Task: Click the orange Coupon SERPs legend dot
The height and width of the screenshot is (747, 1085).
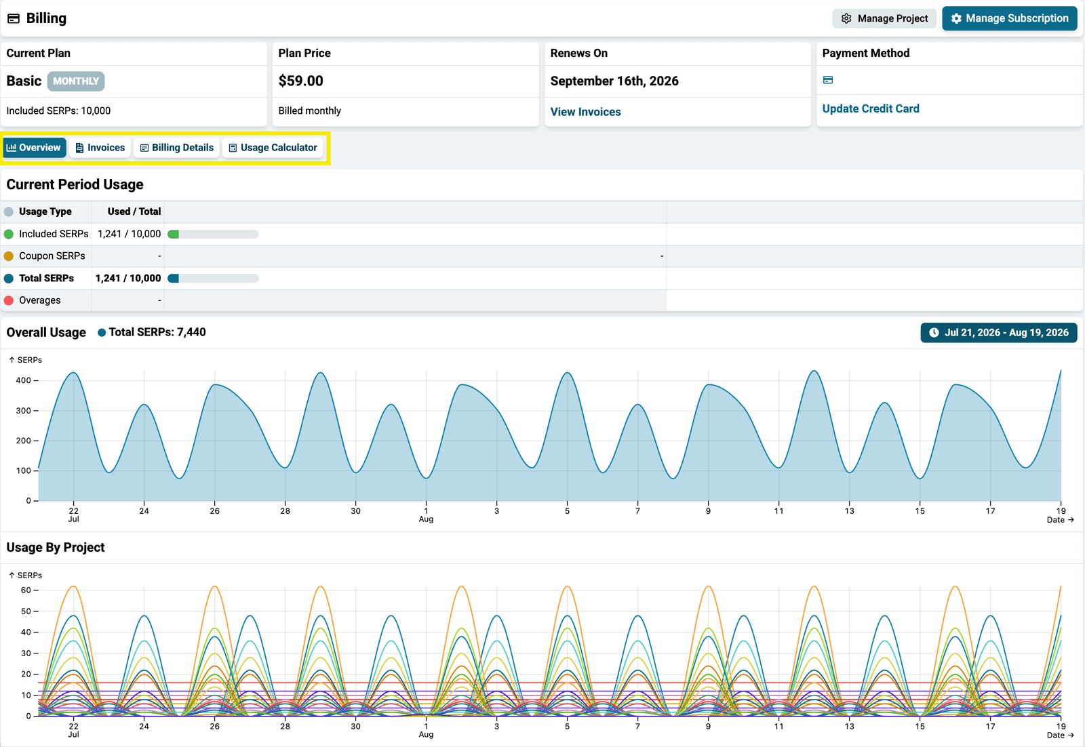Action: coord(9,256)
